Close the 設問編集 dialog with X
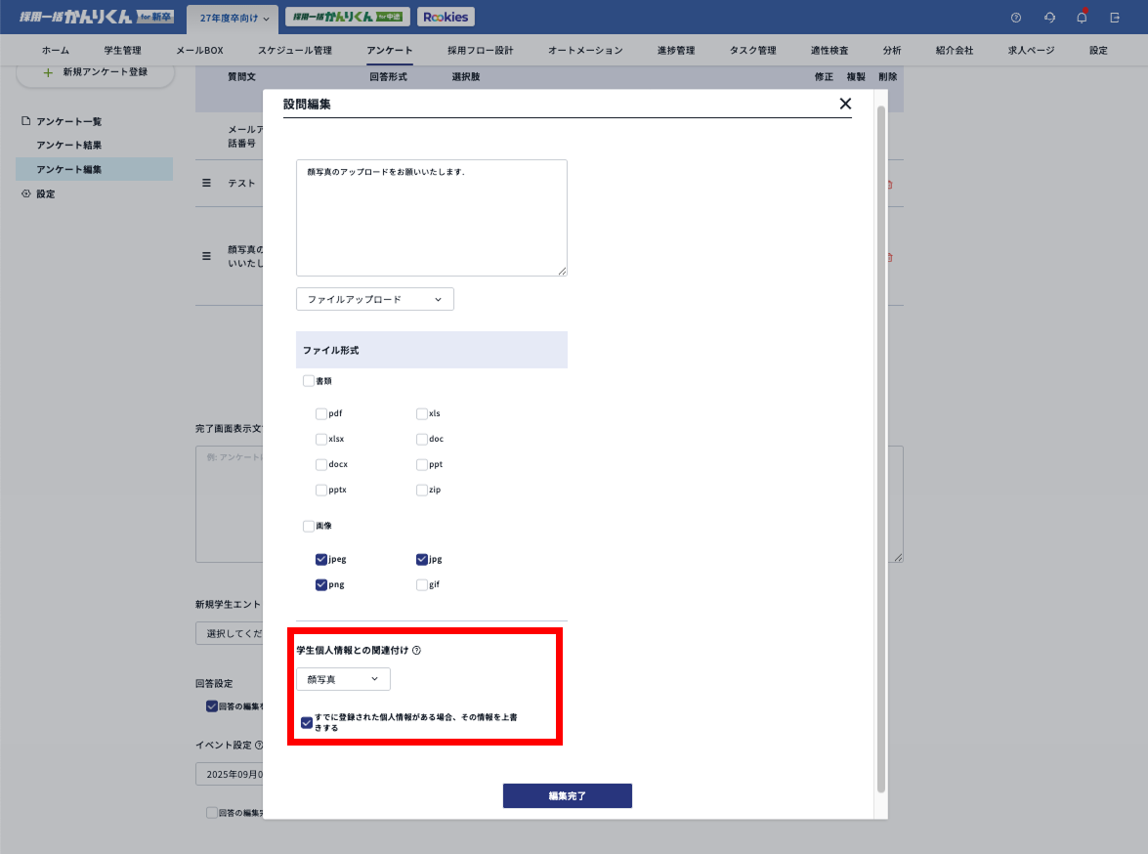Image resolution: width=1148 pixels, height=854 pixels. [x=845, y=104]
